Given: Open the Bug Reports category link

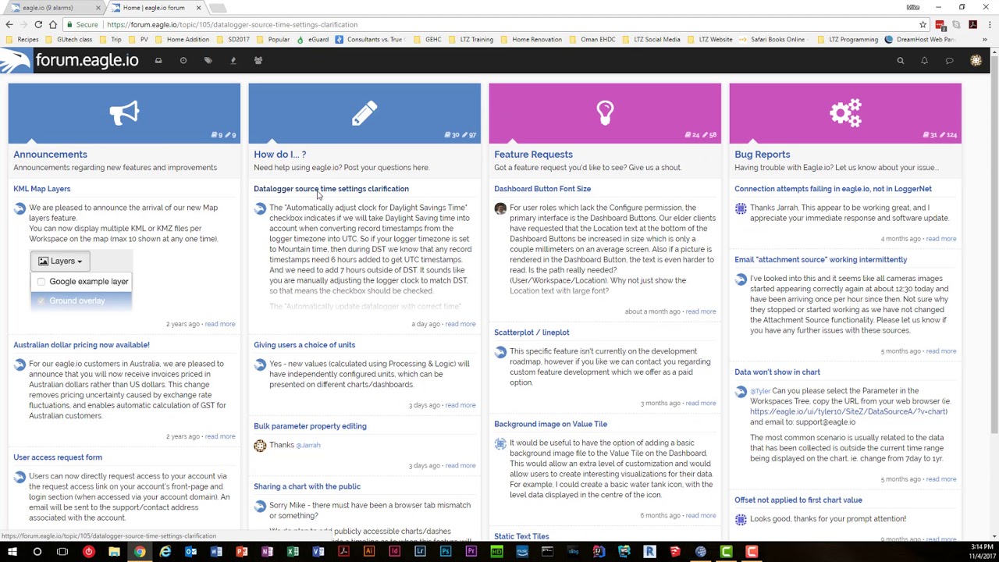Looking at the screenshot, I should coord(762,155).
